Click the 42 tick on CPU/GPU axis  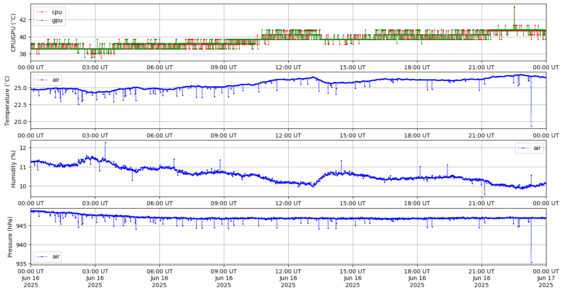coord(23,20)
